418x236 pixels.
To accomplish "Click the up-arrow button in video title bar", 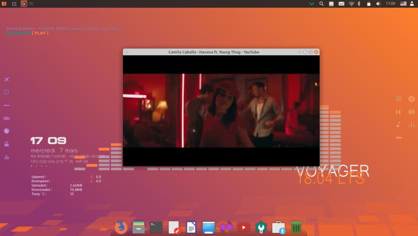I will 300,52.
